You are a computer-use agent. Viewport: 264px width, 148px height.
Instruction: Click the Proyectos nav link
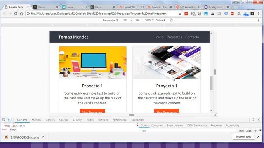174,37
